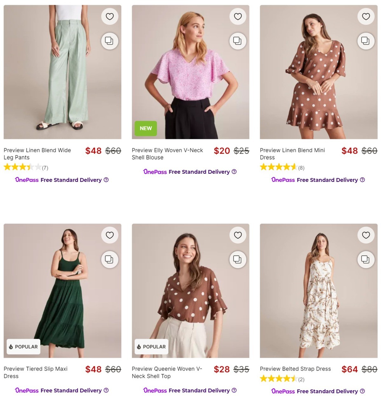
Task: Click OnePass Free Standard Delivery under Belted Strap Dress
Action: (316, 391)
